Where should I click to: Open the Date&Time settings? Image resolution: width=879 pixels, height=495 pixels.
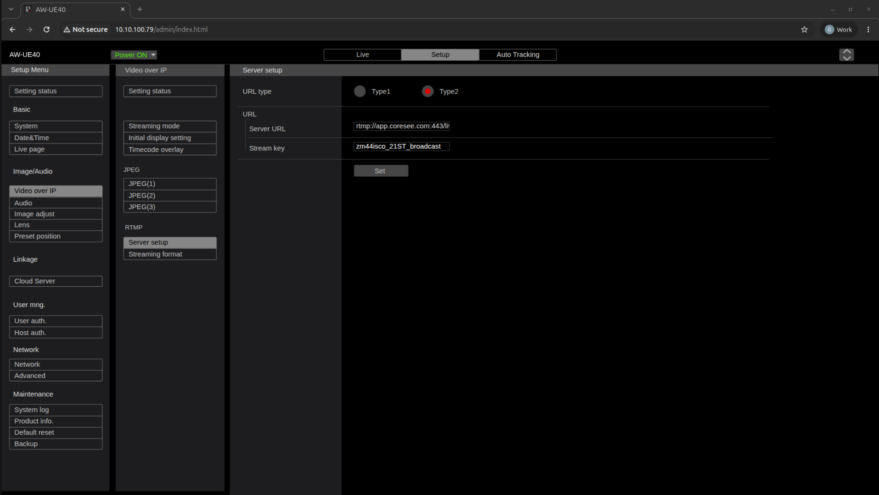[56, 138]
